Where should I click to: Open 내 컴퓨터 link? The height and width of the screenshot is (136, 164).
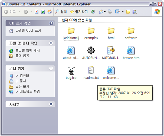22,76
